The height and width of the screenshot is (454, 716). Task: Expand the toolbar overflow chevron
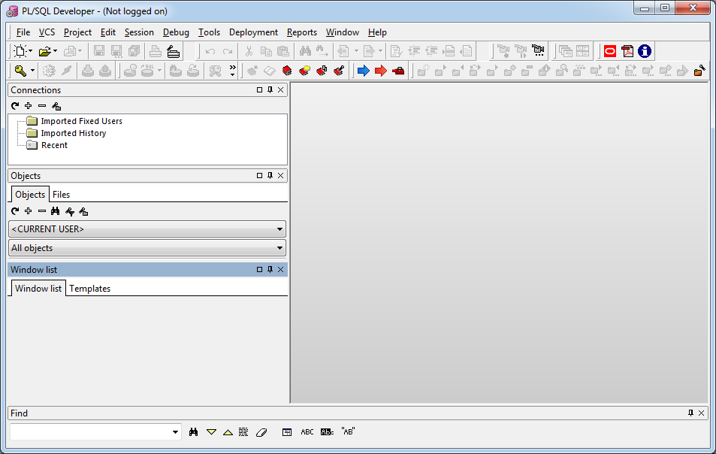232,71
